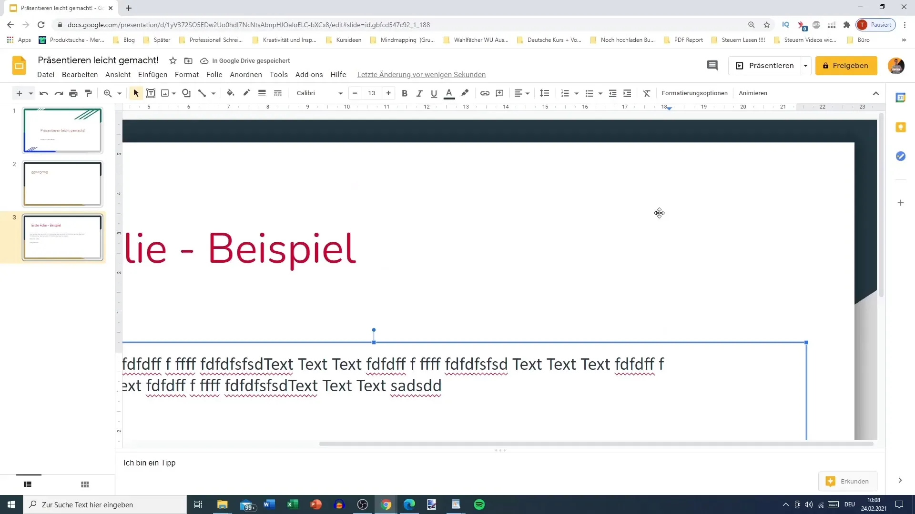Open the Folie menu
The image size is (915, 514).
point(214,75)
